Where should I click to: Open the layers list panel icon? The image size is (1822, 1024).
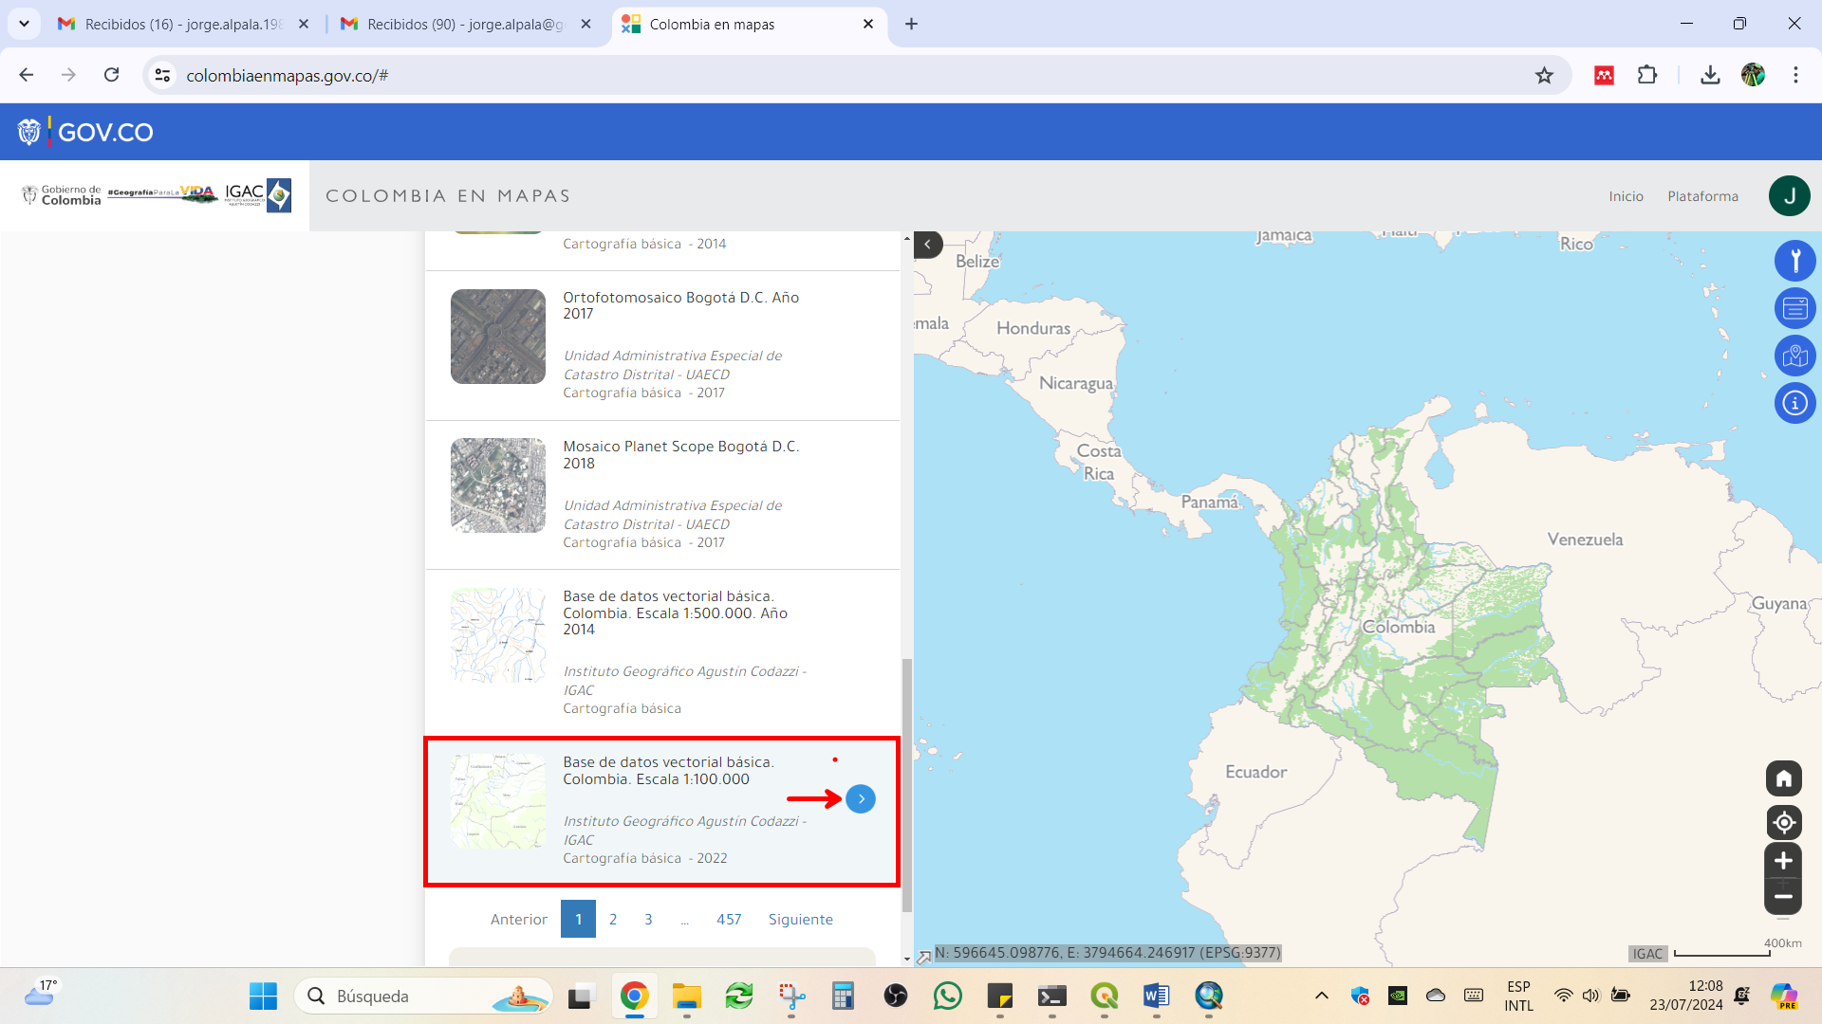[1794, 308]
